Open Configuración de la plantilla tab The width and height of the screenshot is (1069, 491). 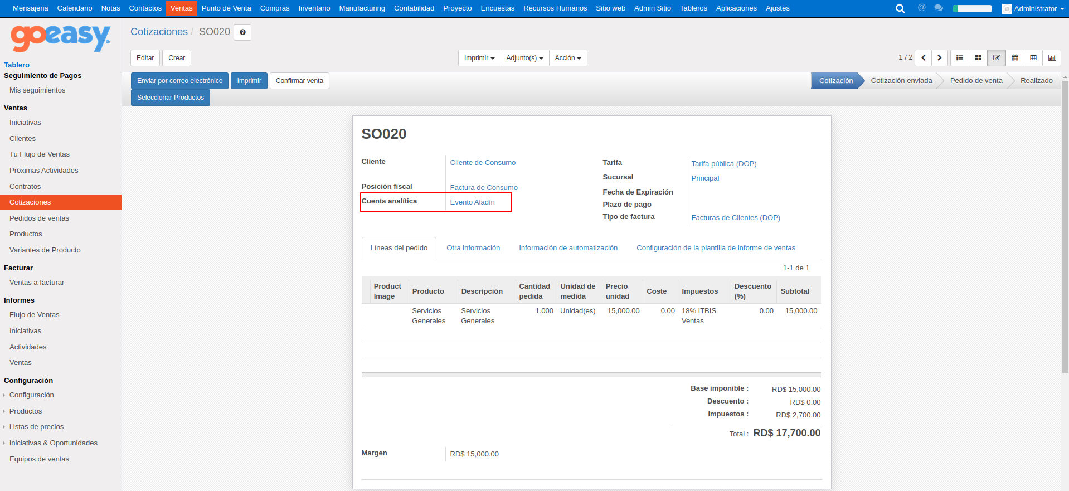[x=716, y=248]
